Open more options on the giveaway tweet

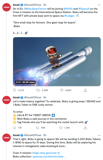[x=99, y=98]
